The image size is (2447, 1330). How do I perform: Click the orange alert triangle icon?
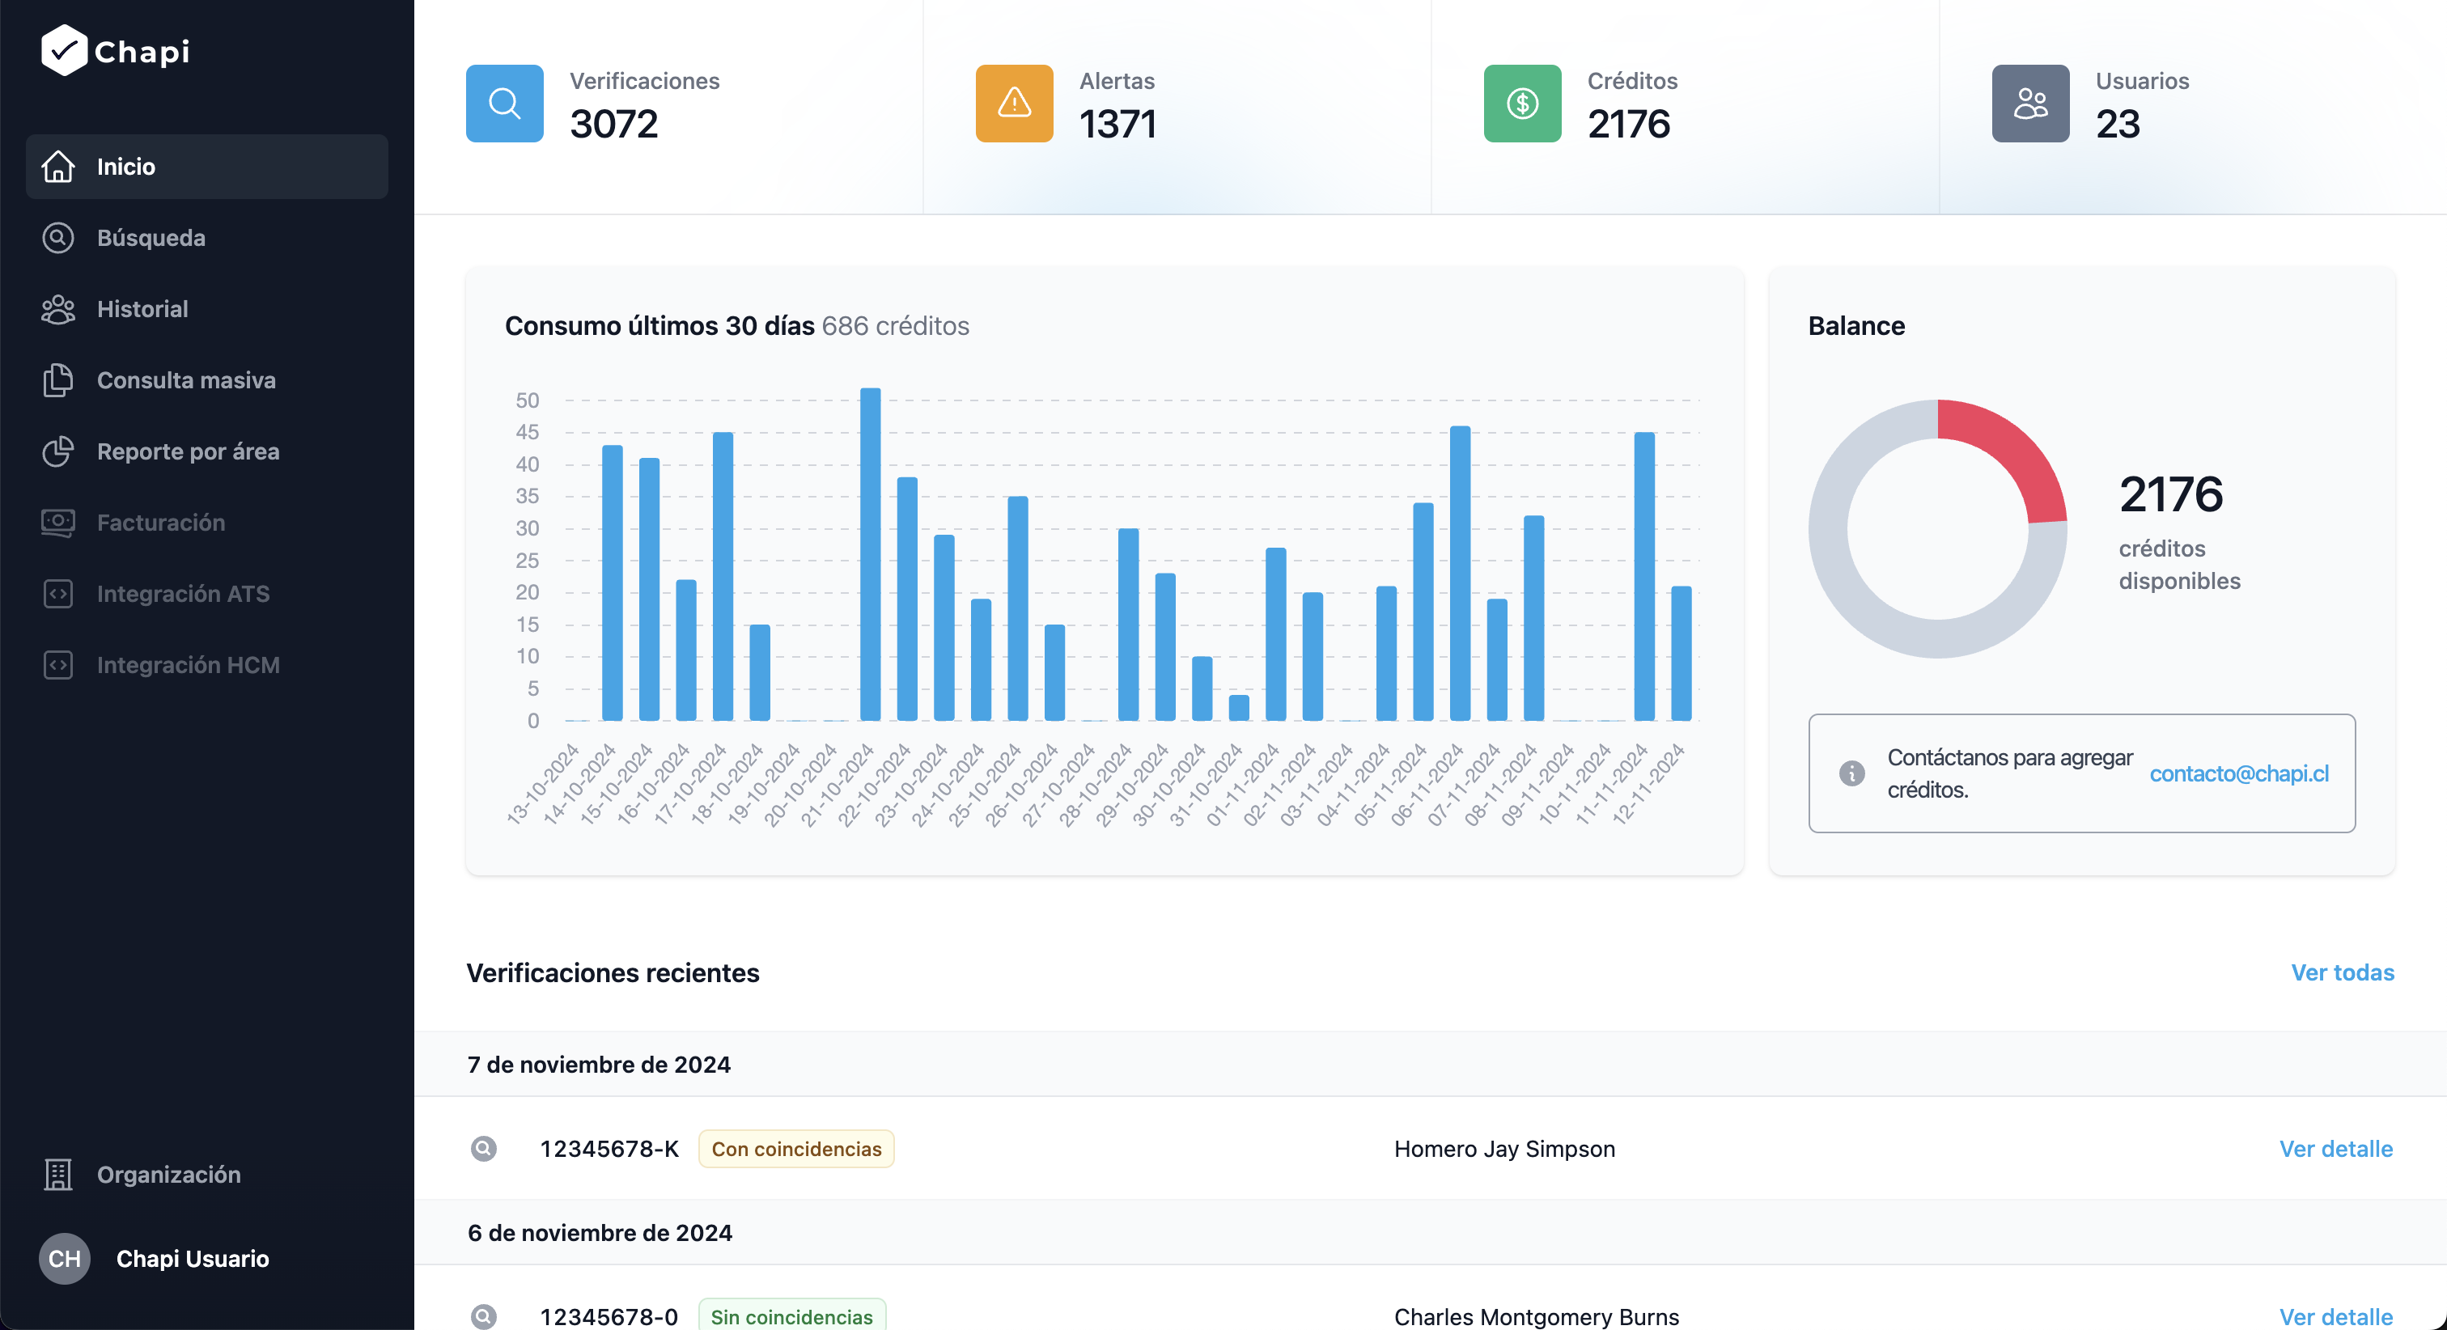click(x=1014, y=103)
